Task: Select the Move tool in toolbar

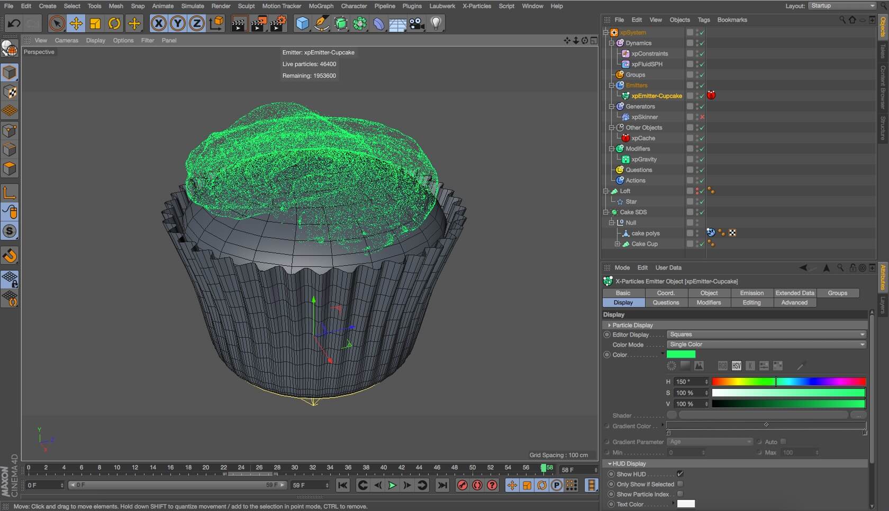Action: (76, 23)
